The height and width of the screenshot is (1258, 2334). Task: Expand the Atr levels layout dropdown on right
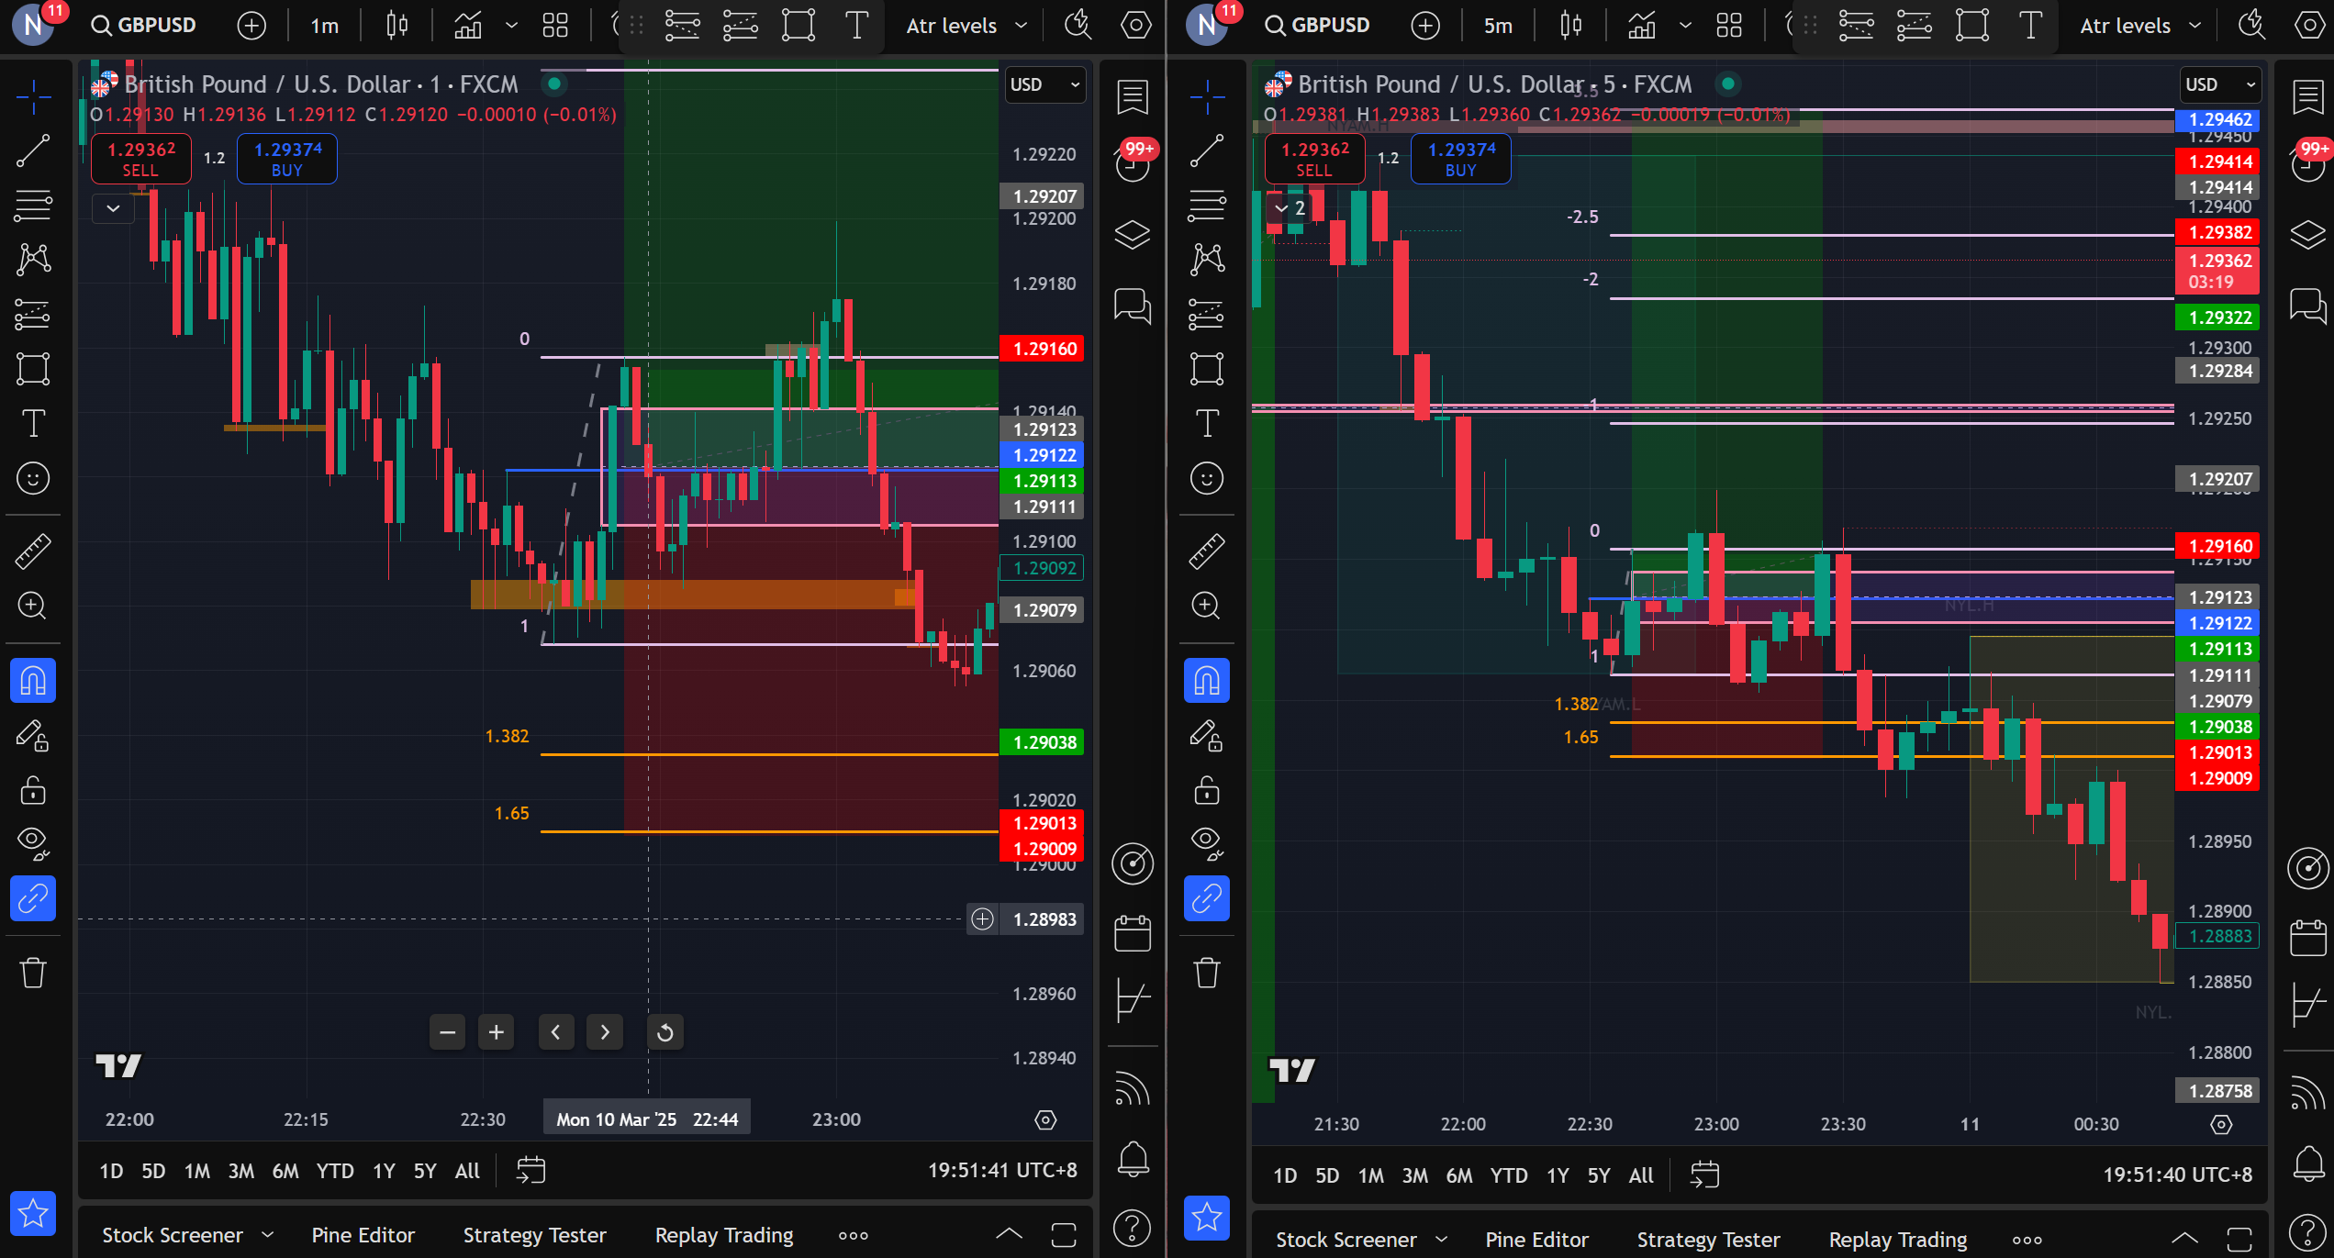pyautogui.click(x=2194, y=26)
